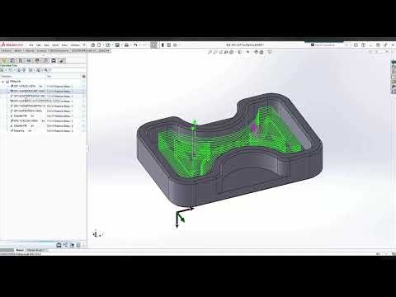
Task: Switch to the ConfigurationManager tab icon
Action: click(x=21, y=61)
